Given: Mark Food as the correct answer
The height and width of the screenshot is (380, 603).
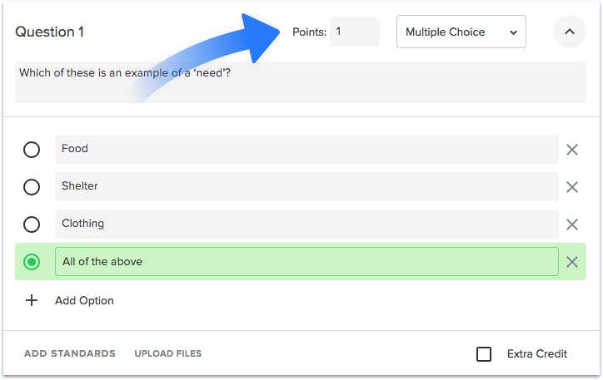Looking at the screenshot, I should tap(32, 150).
